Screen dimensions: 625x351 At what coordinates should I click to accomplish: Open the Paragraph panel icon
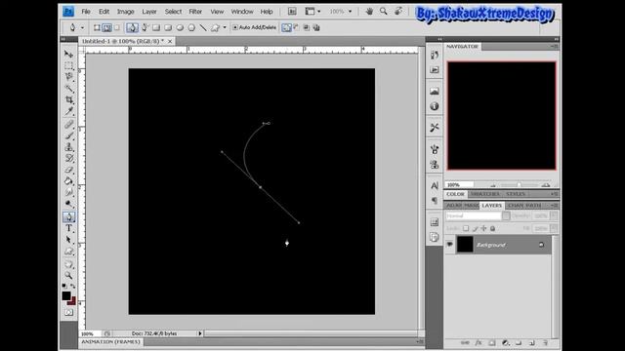pos(435,200)
